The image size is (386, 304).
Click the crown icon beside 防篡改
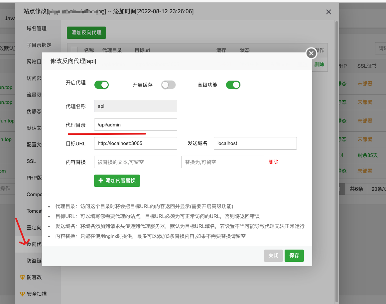tap(22, 277)
